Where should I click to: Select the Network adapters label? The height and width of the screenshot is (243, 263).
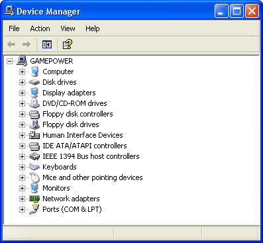[71, 199]
